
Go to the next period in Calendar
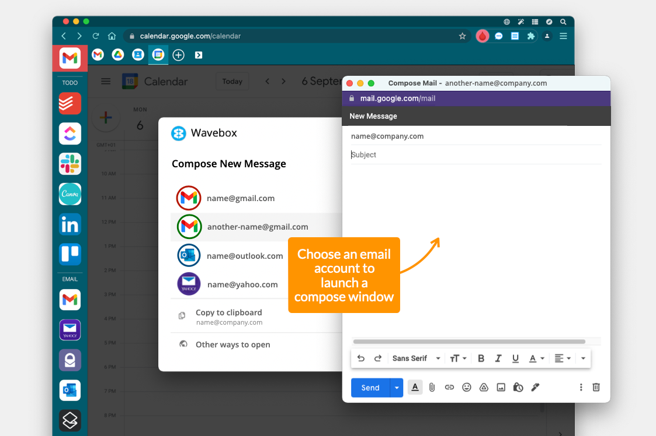(284, 82)
